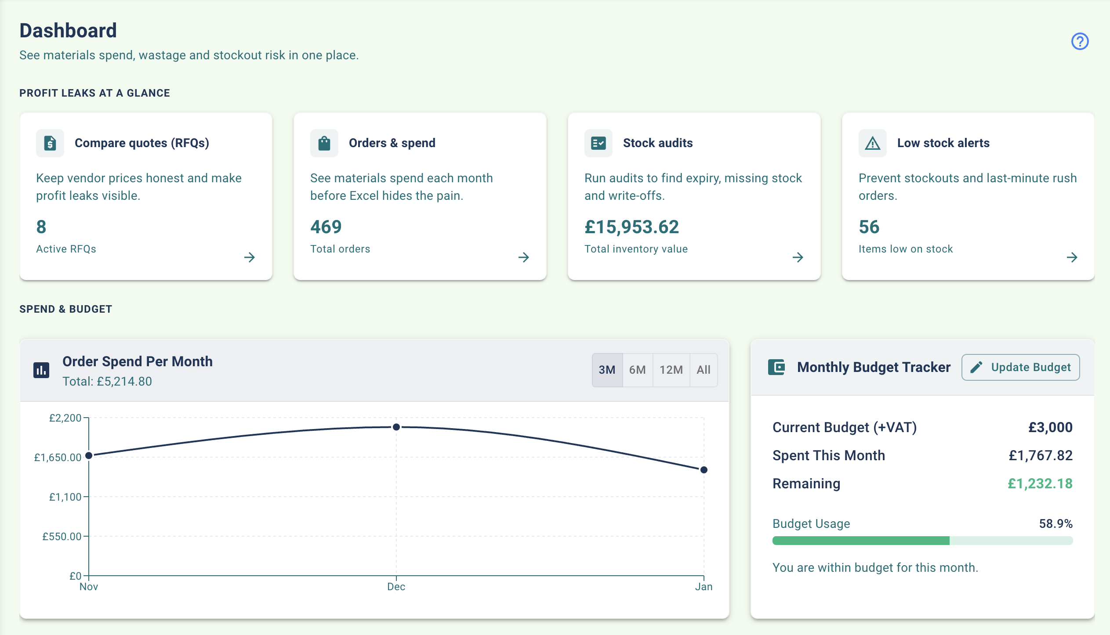Open the help question mark icon
This screenshot has height=635, width=1110.
point(1081,41)
